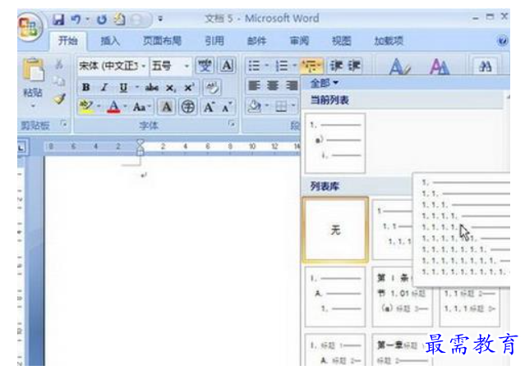The image size is (525, 370).
Task: Toggle Strikethrough formatting
Action: click(x=151, y=88)
